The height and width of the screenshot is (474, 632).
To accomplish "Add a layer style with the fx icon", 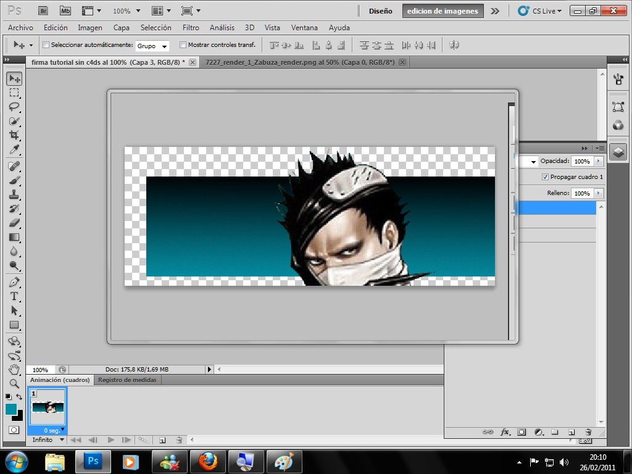I will (x=505, y=432).
